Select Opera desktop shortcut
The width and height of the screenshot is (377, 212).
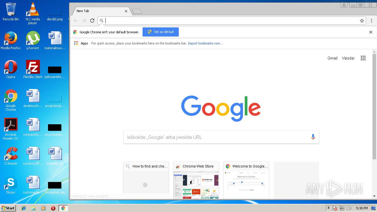11,69
